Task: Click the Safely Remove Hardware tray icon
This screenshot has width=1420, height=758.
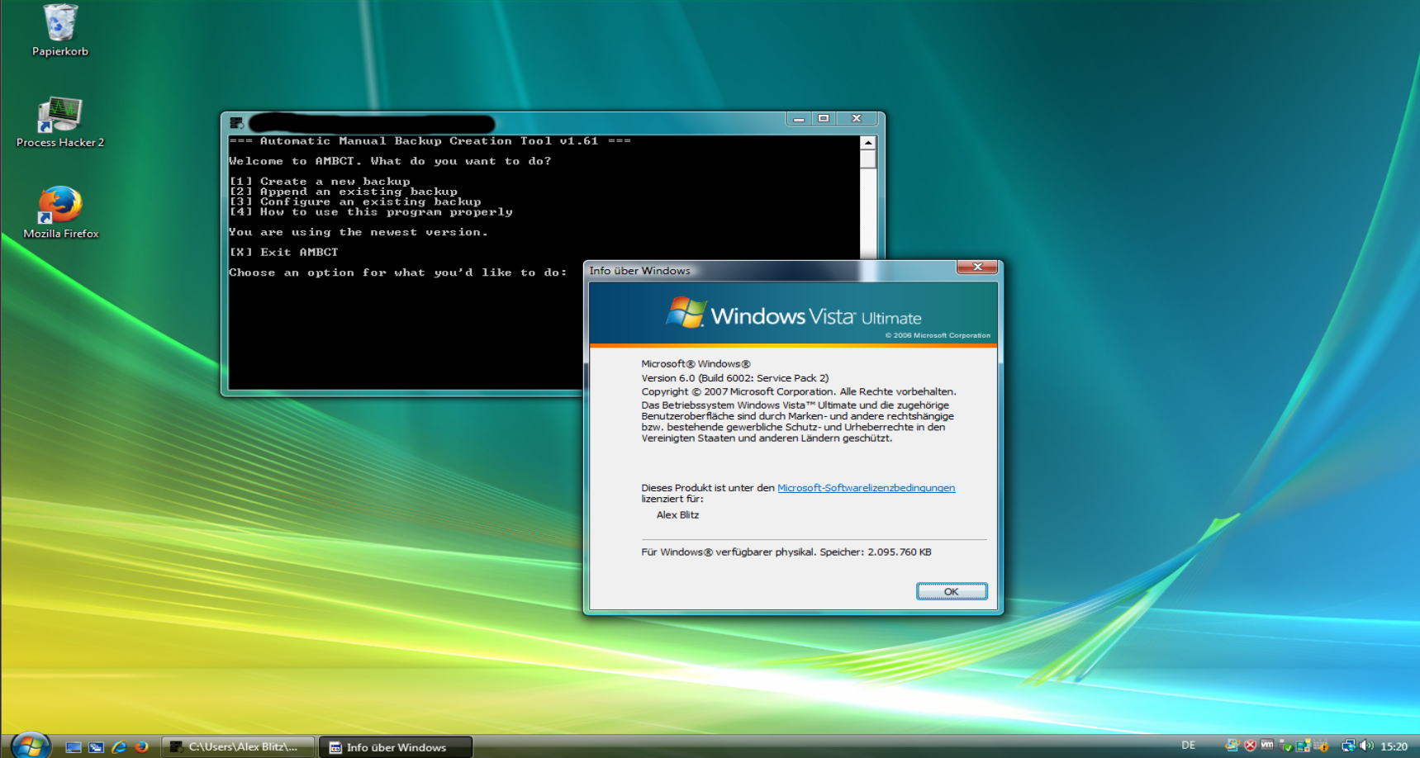Action: pos(1285,746)
